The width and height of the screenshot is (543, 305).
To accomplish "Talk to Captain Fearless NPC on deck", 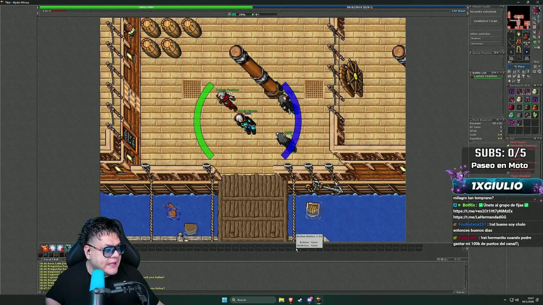I will (x=226, y=100).
